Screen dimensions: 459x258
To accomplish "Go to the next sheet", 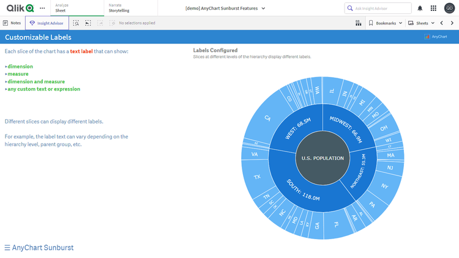I will [452, 23].
